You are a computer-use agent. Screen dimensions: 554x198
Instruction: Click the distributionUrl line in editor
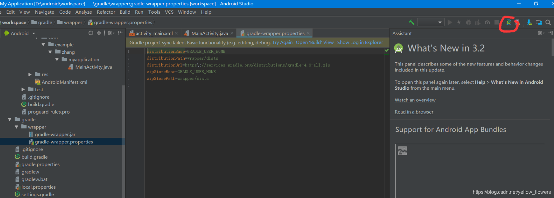click(x=238, y=65)
